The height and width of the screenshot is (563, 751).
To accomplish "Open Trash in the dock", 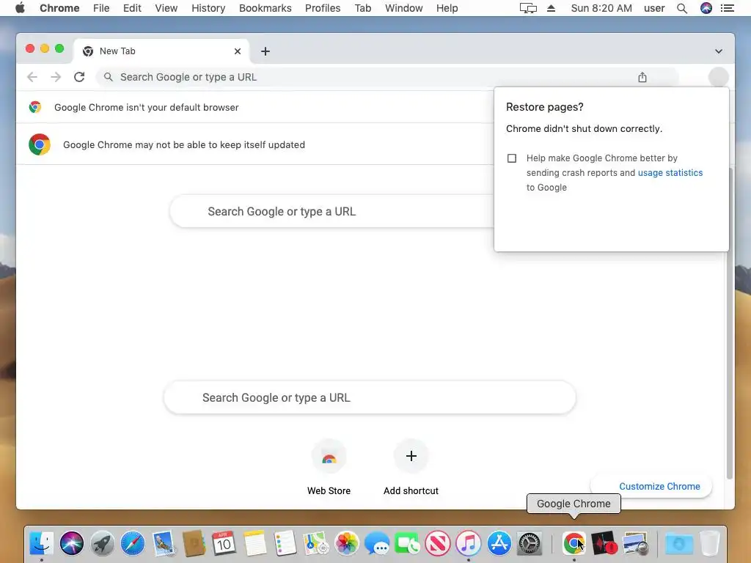I will [710, 543].
